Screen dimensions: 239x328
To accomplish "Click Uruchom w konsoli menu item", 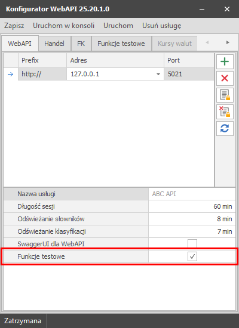I will 63,26.
